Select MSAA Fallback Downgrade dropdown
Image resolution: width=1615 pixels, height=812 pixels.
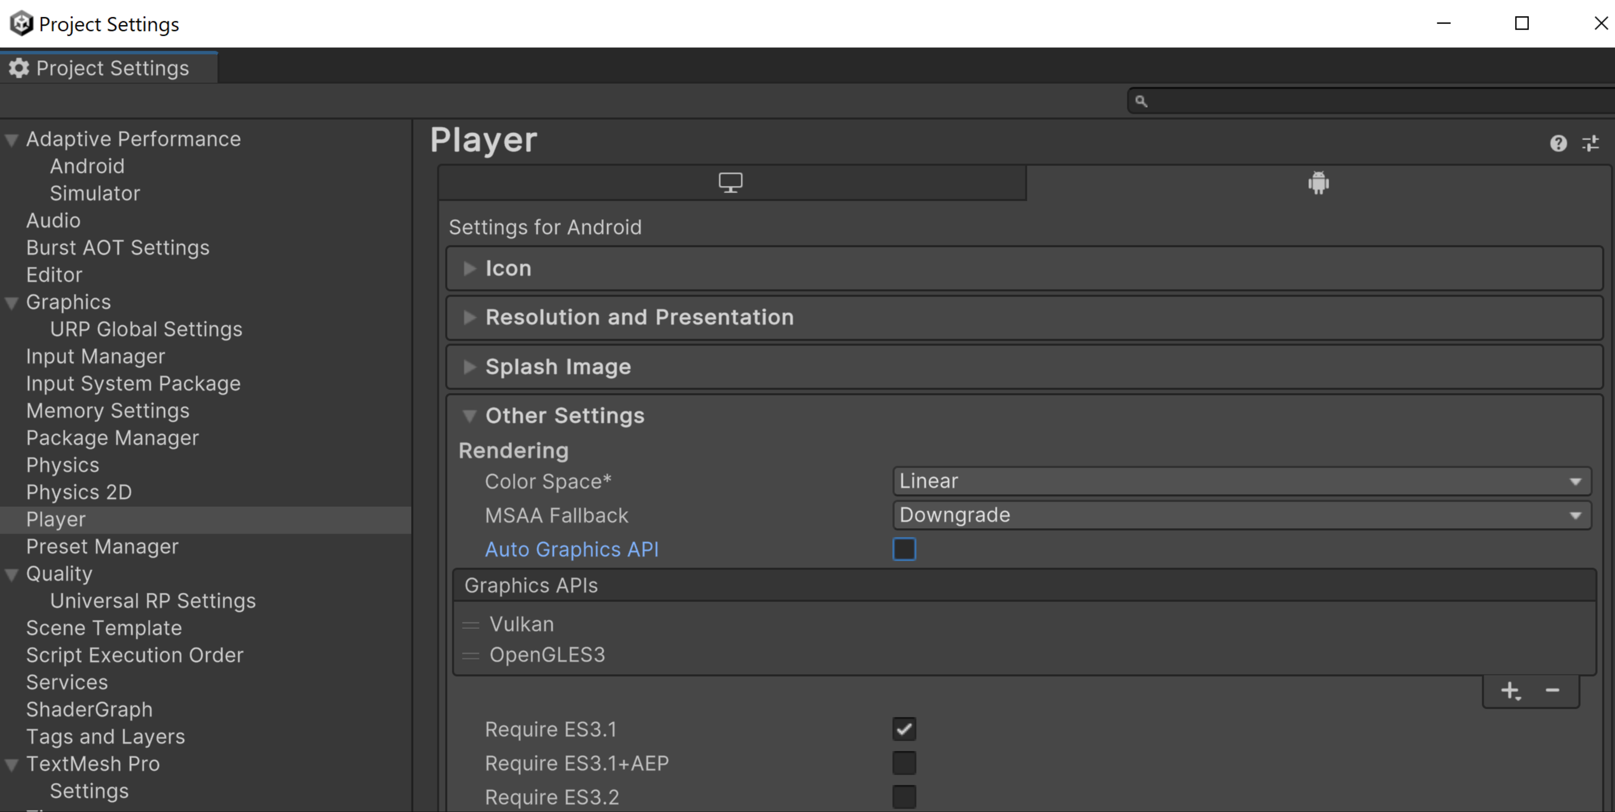point(1240,515)
